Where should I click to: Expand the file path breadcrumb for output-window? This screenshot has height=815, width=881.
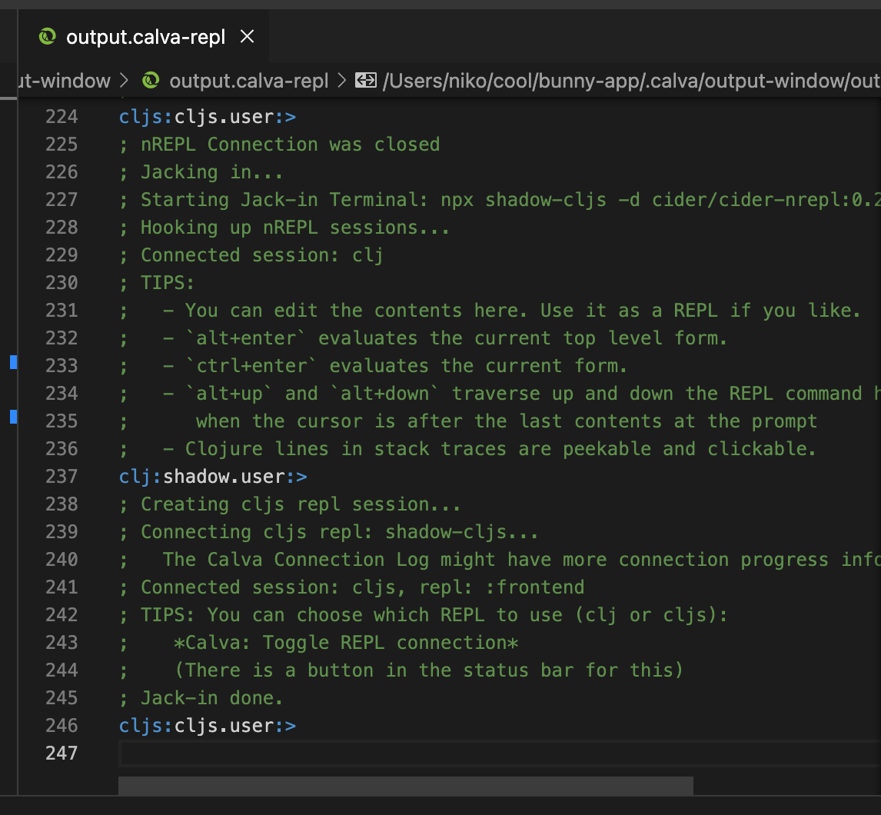[615, 80]
